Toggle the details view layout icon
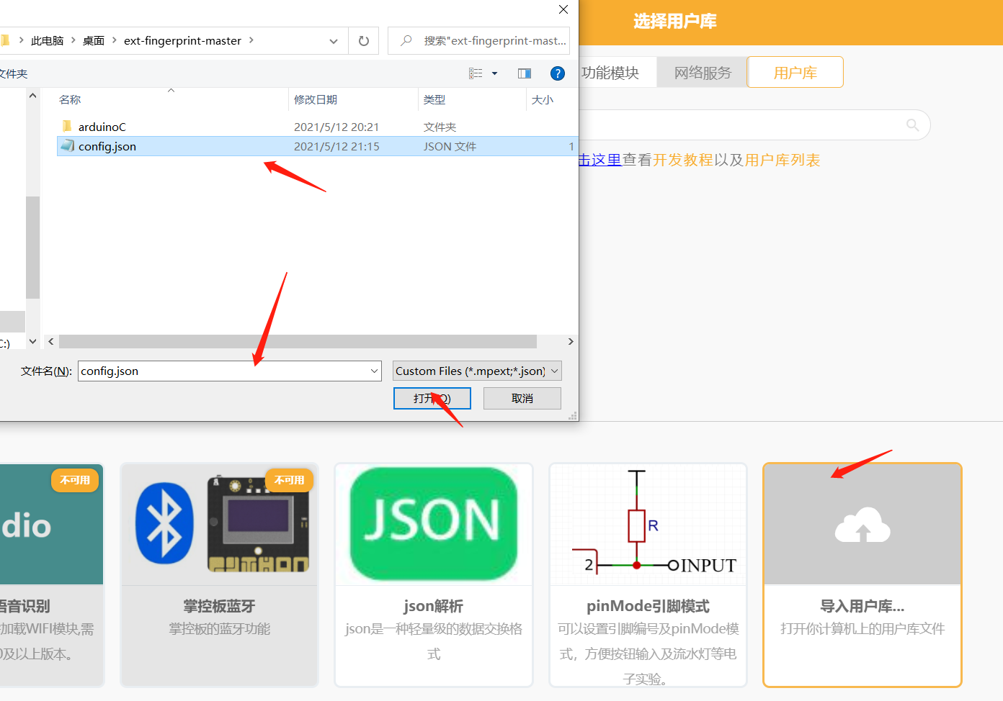 [x=475, y=73]
